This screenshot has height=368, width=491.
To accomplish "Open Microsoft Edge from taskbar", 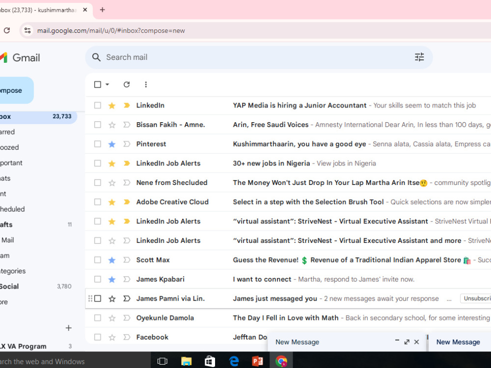I will [234, 361].
